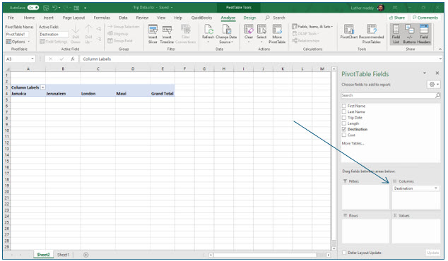Click the Undo icon
Image resolution: width=448 pixels, height=261 pixels.
point(55,8)
